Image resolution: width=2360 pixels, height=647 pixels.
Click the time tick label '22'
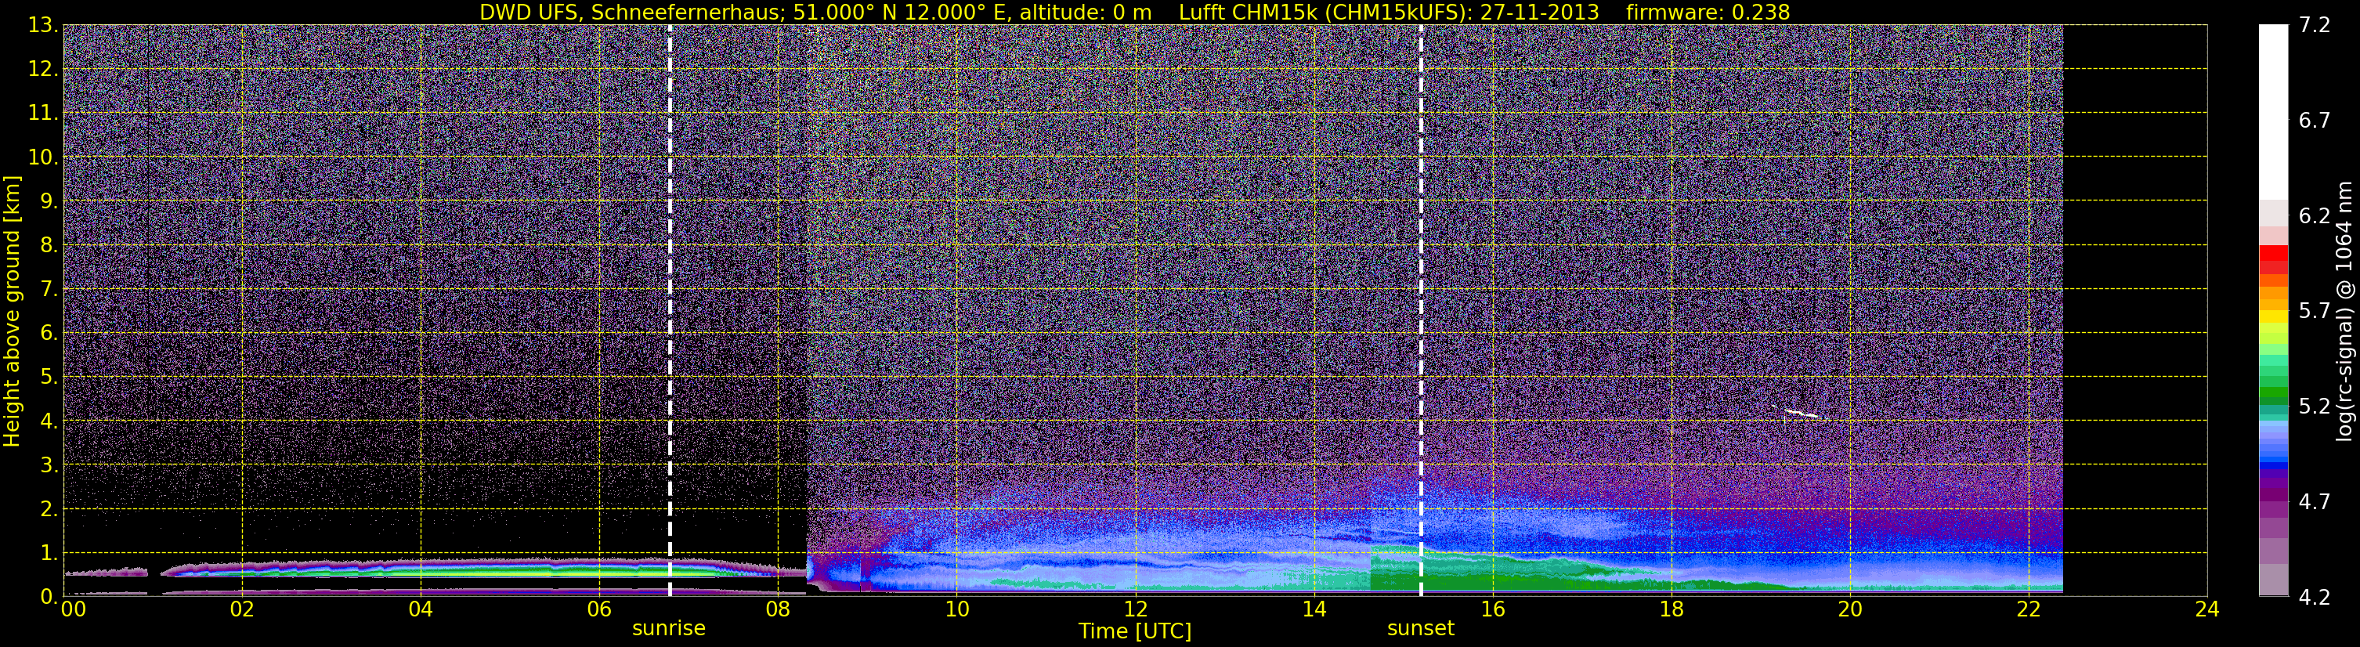pyautogui.click(x=2029, y=609)
